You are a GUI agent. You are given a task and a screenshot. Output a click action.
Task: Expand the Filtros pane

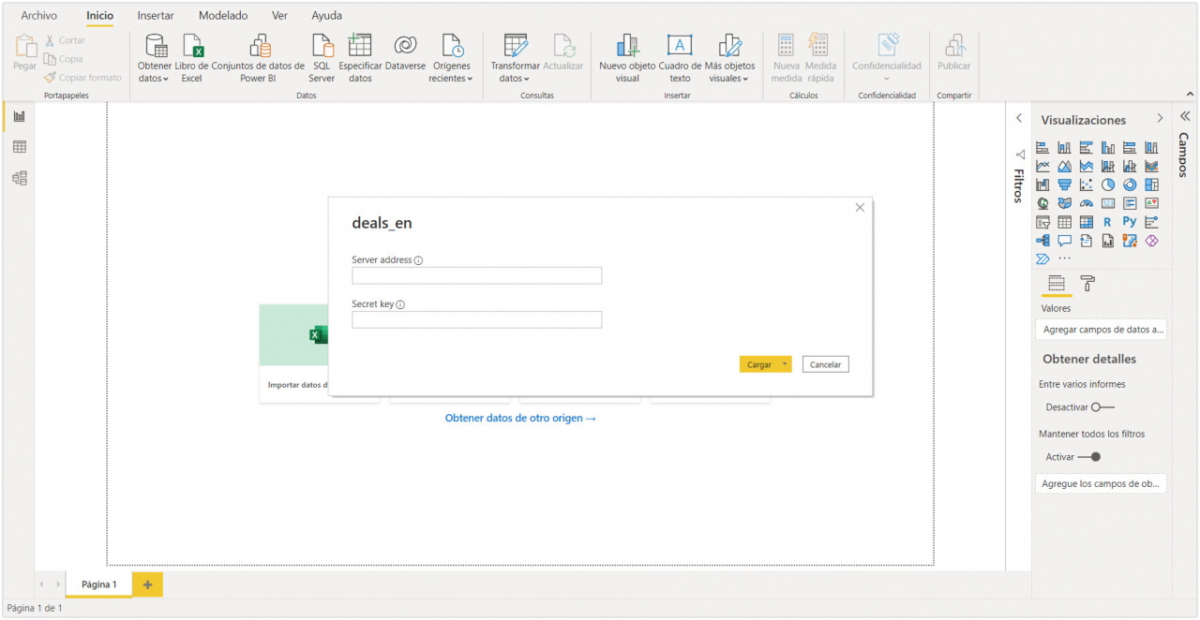(1019, 119)
